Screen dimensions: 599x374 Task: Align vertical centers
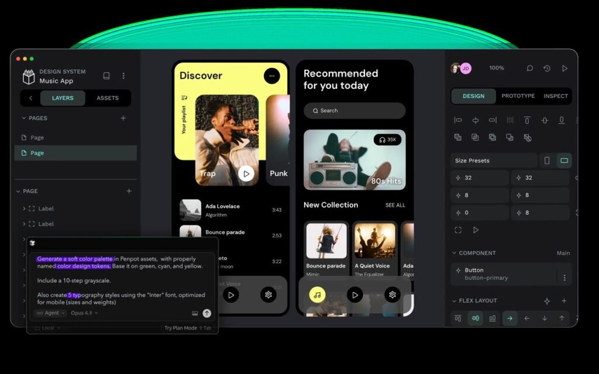coord(545,120)
